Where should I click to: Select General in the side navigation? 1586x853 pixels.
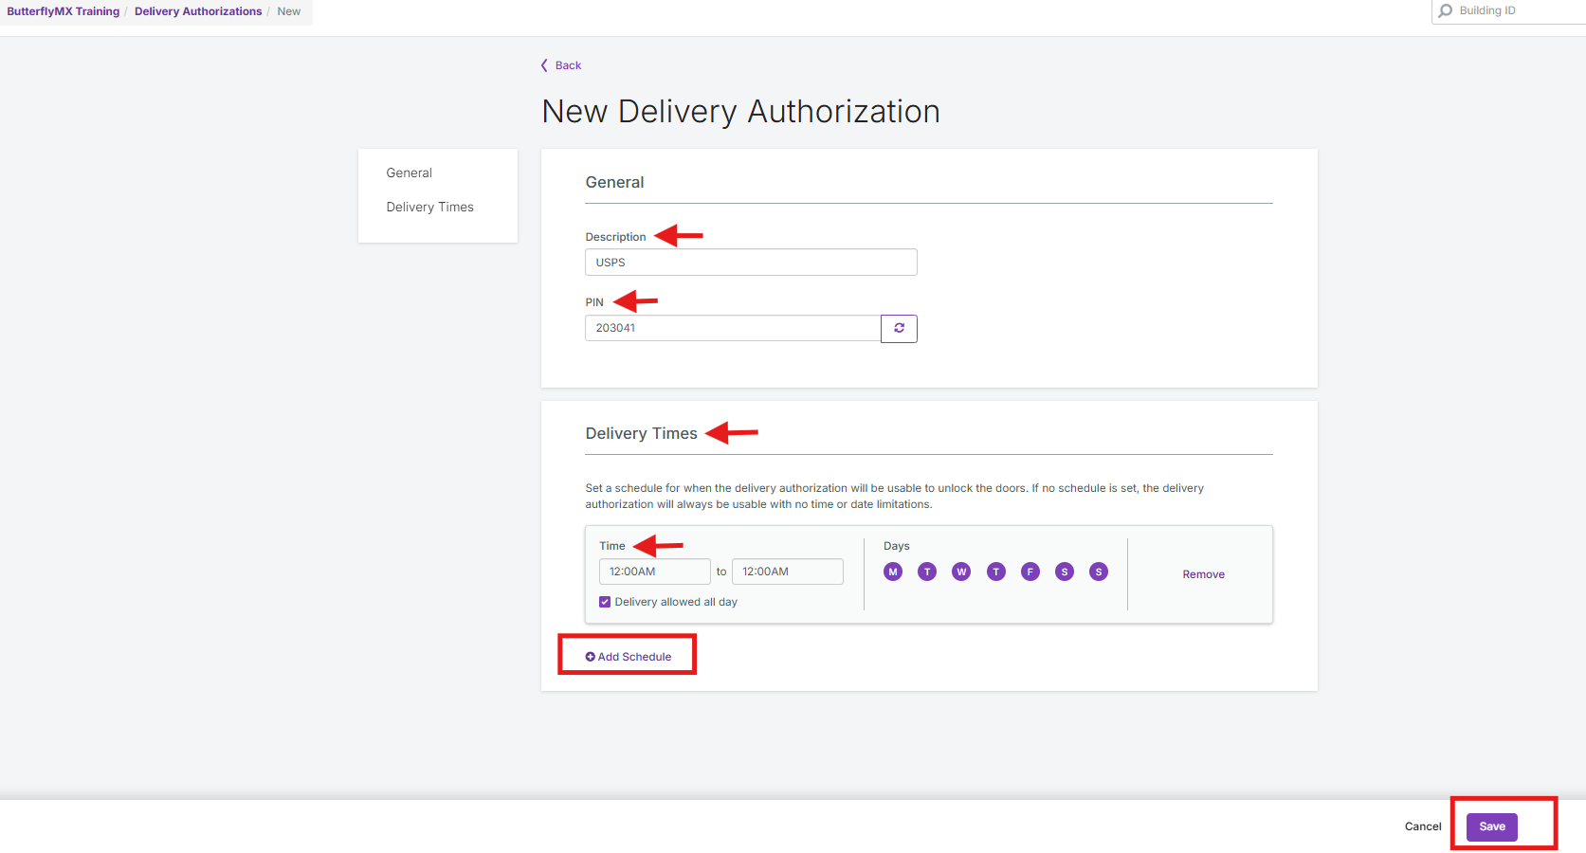[409, 173]
